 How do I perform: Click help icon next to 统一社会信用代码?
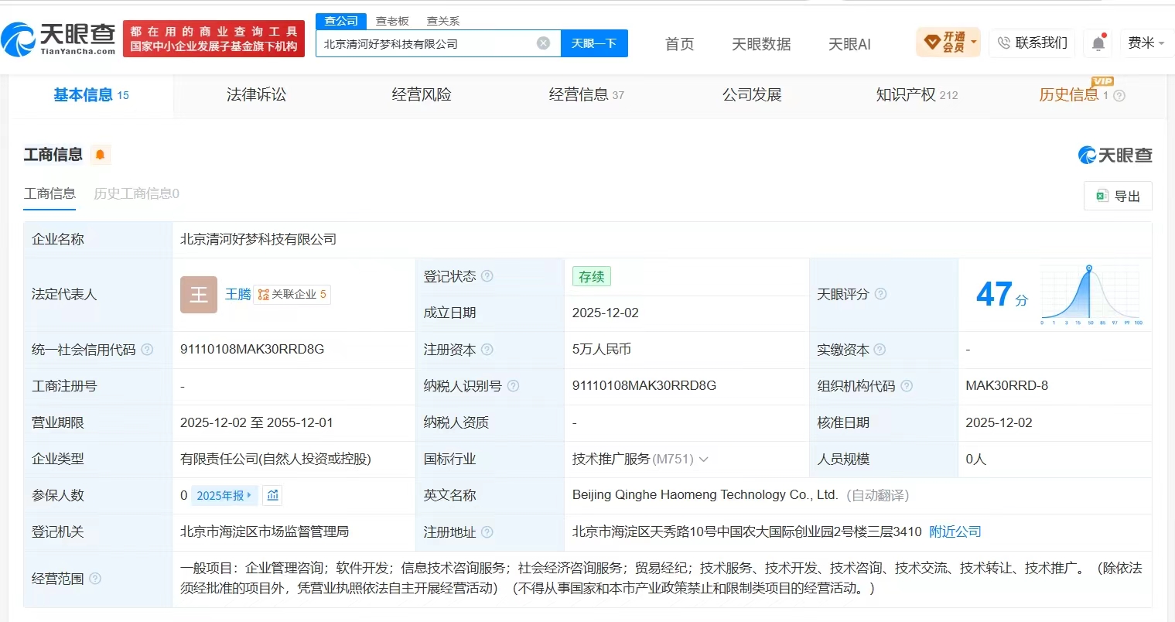(x=147, y=350)
